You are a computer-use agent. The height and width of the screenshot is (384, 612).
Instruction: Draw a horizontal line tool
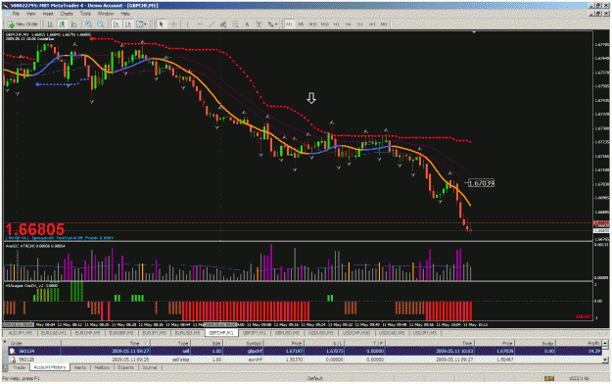click(x=200, y=24)
